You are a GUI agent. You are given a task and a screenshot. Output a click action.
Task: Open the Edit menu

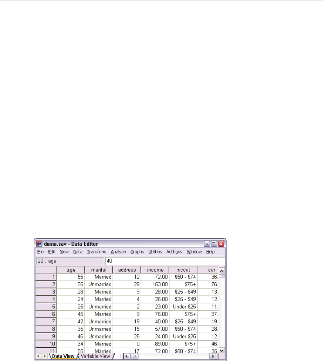52,252
